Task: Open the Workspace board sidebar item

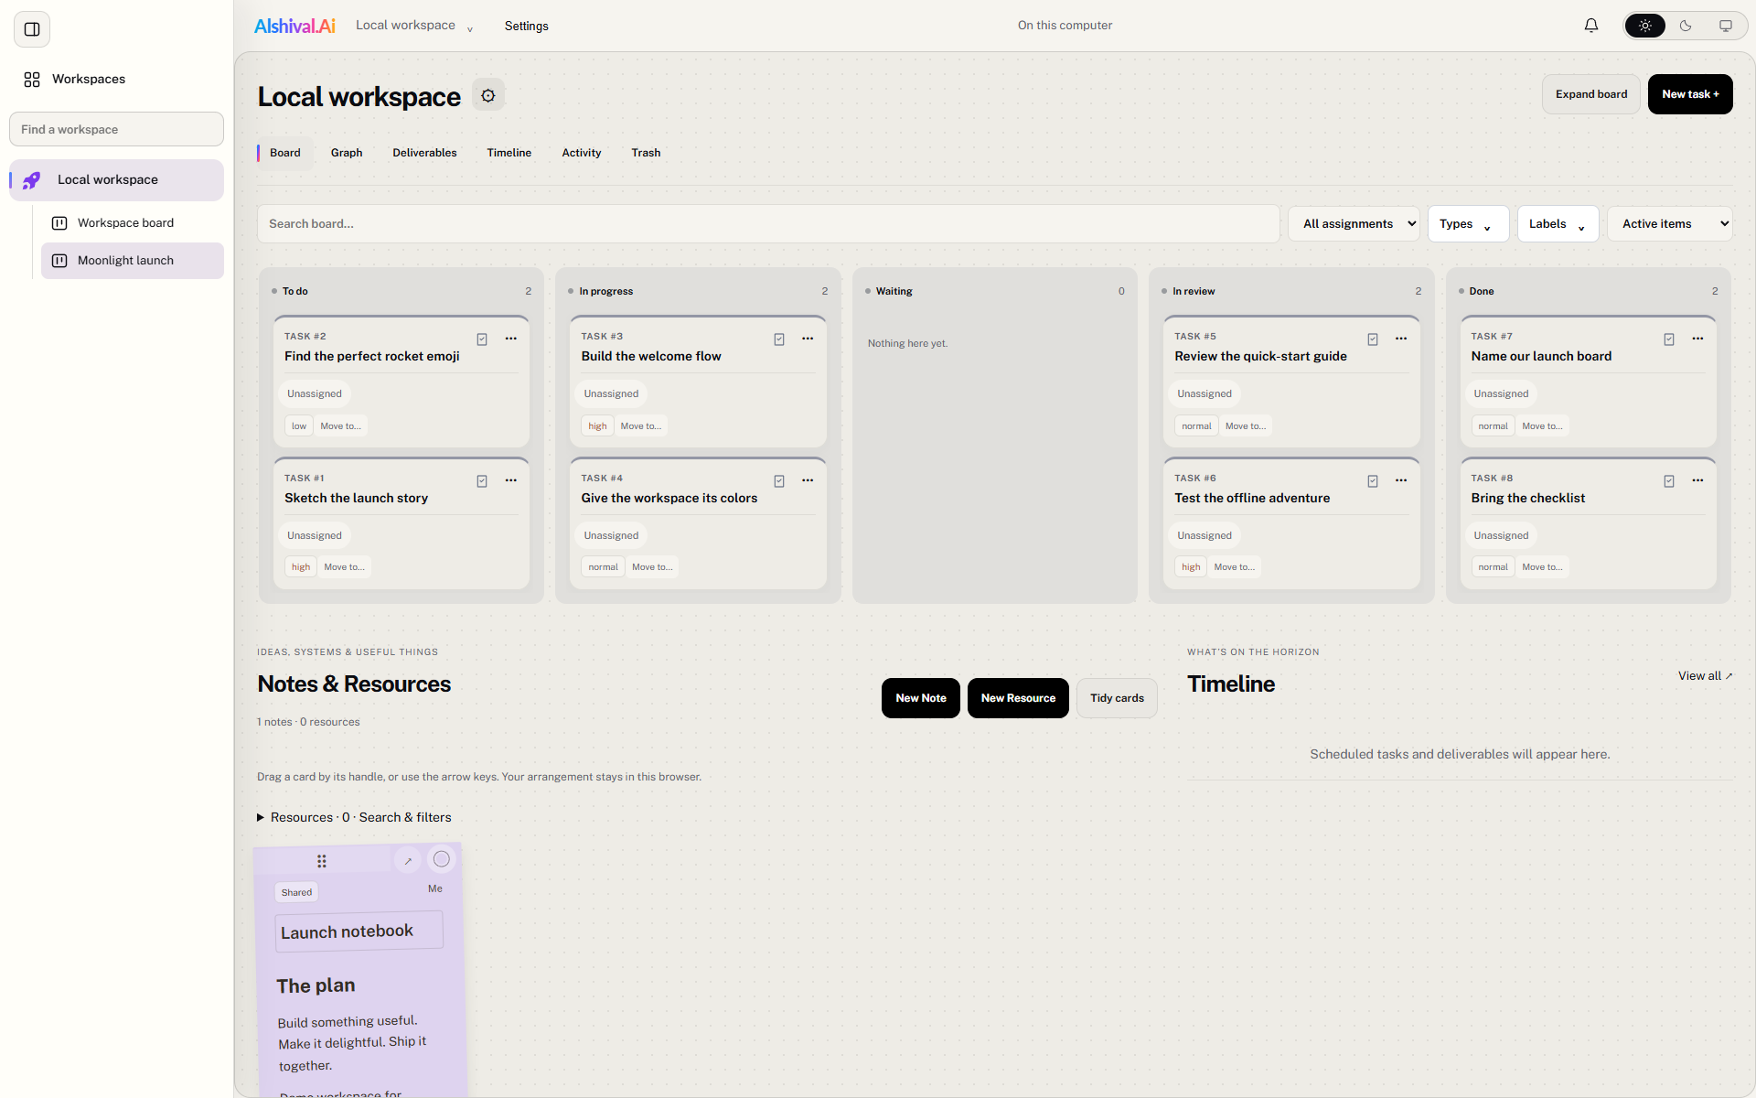Action: [133, 223]
